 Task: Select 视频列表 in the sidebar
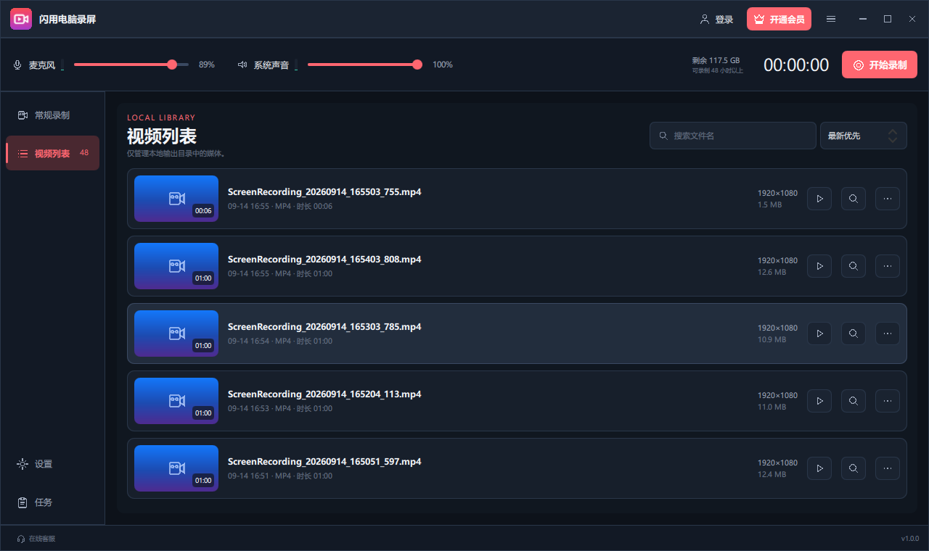pyautogui.click(x=52, y=153)
